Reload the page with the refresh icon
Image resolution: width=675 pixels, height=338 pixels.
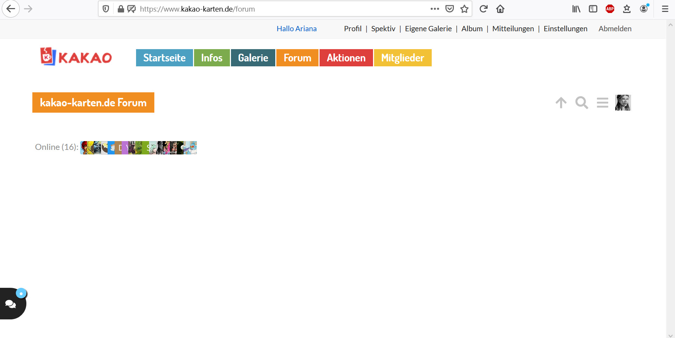pos(483,9)
